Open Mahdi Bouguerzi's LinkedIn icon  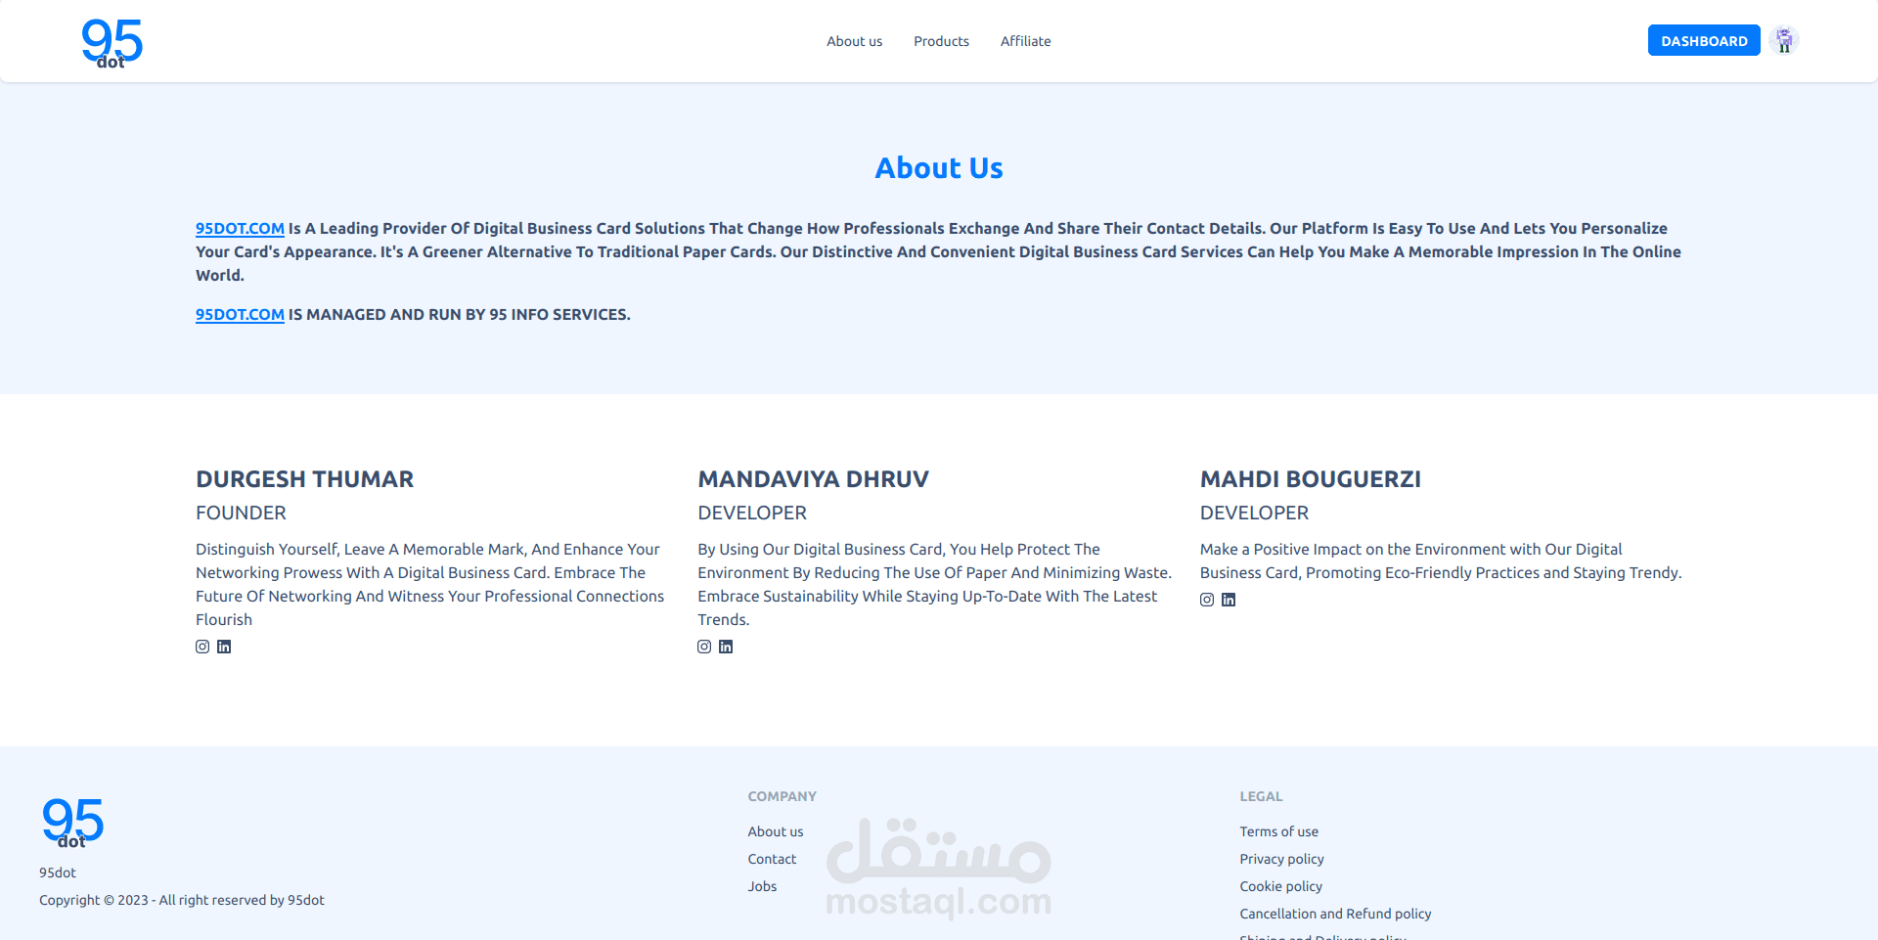(x=1229, y=600)
